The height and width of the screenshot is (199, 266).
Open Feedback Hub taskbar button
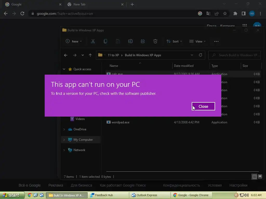click(x=108, y=195)
